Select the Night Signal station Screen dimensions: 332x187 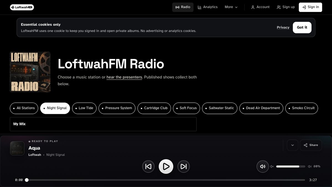(x=55, y=108)
